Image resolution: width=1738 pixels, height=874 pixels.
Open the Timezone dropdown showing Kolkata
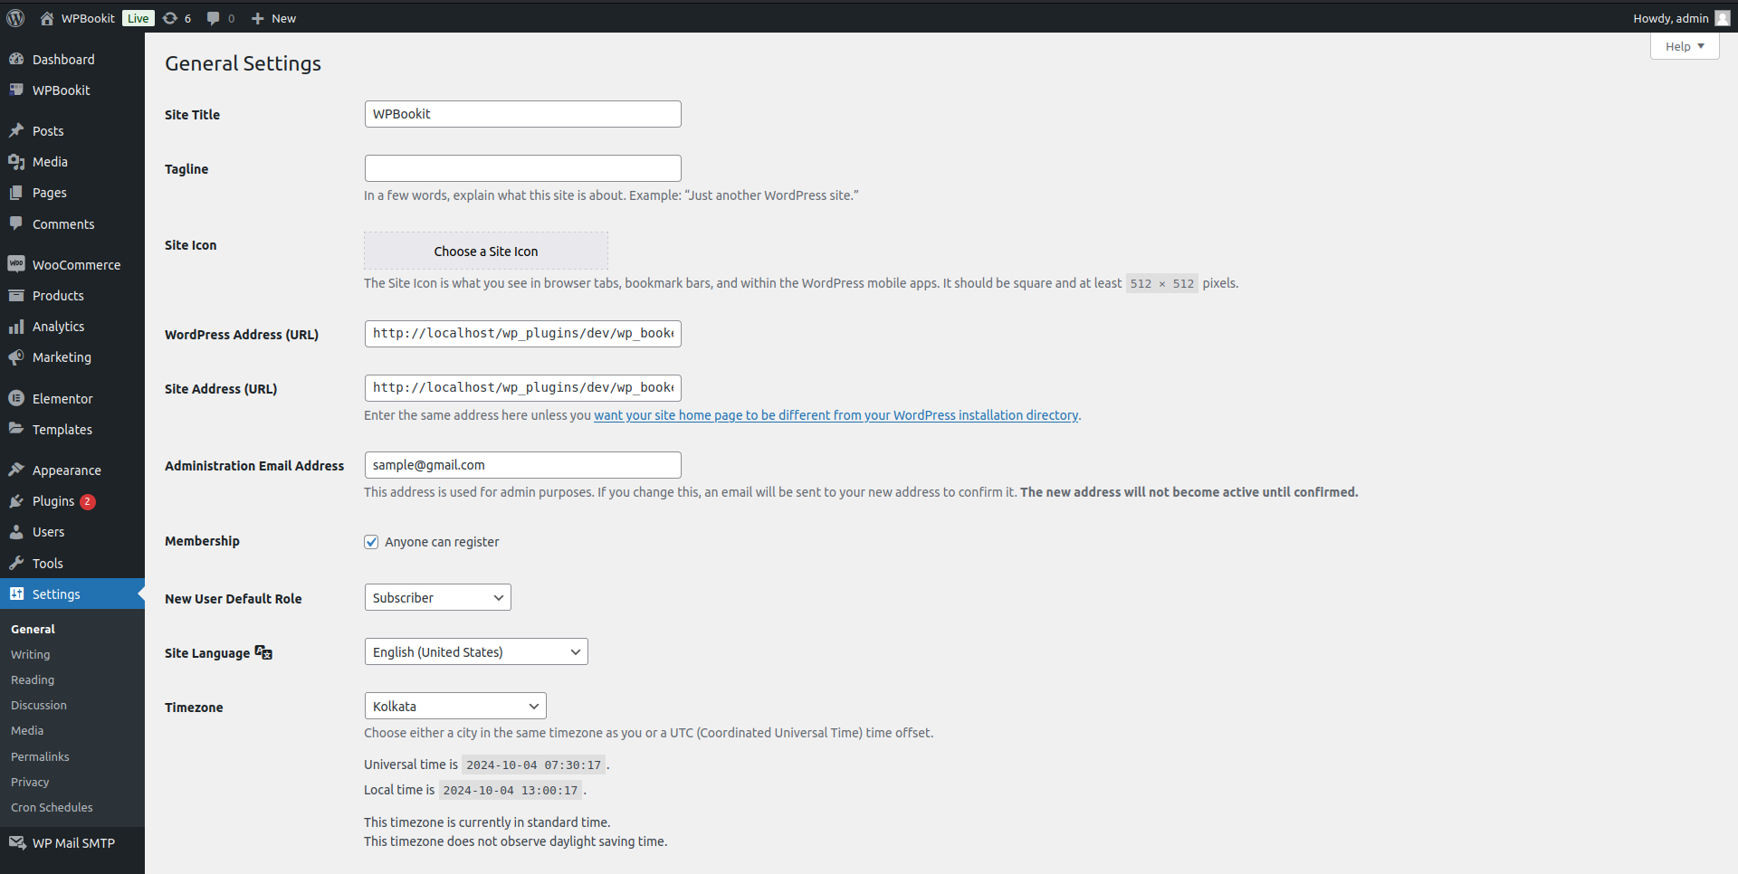pos(454,706)
